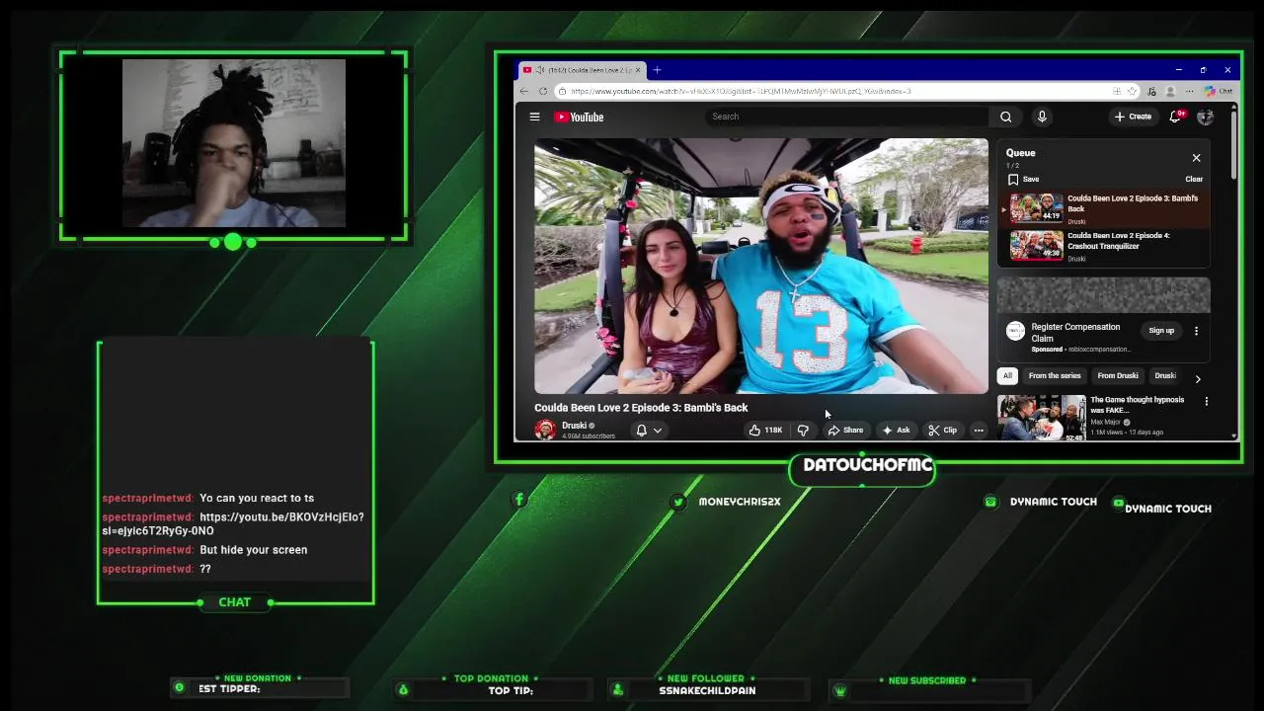The image size is (1264, 711).
Task: Click the Ask button
Action: click(896, 431)
